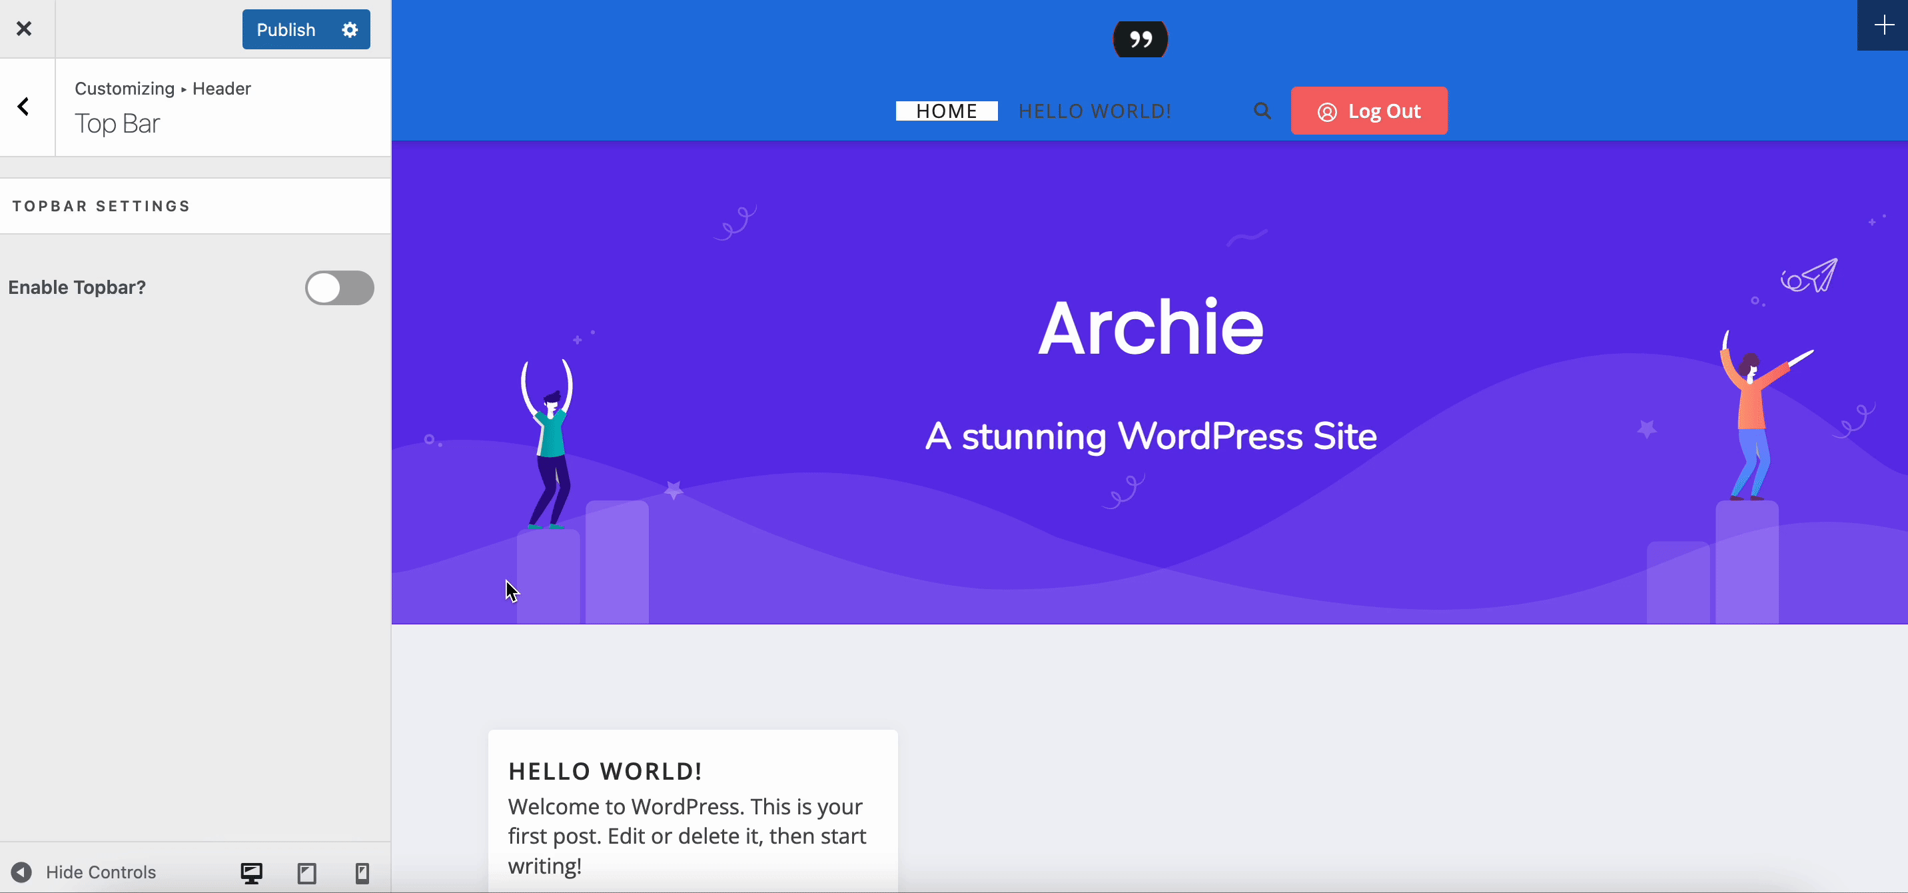1908x893 pixels.
Task: Select the HOME navigation menu item
Action: (948, 111)
